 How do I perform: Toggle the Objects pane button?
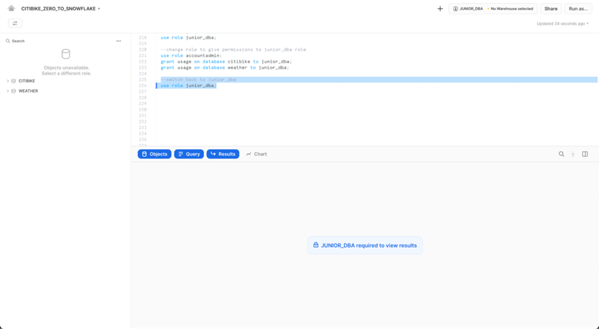pyautogui.click(x=154, y=154)
